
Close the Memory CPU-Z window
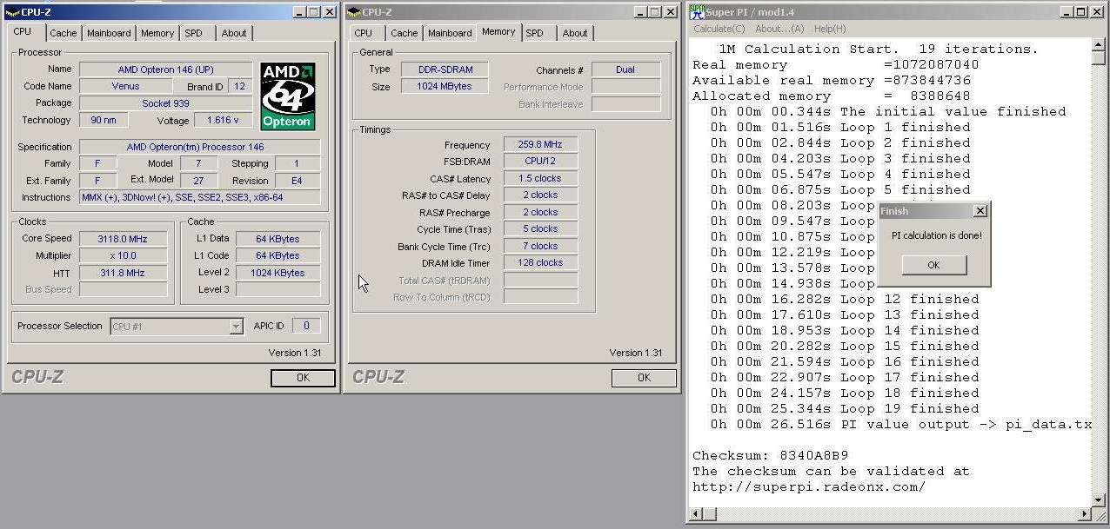671,12
